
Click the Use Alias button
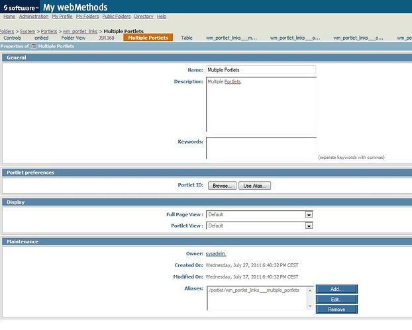(x=254, y=186)
